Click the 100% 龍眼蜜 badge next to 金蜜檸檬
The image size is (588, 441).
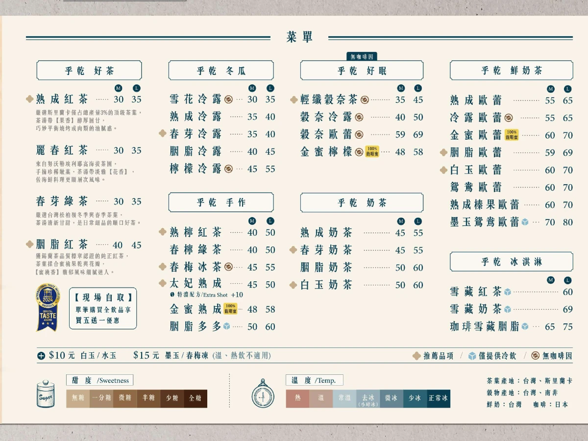tap(372, 151)
